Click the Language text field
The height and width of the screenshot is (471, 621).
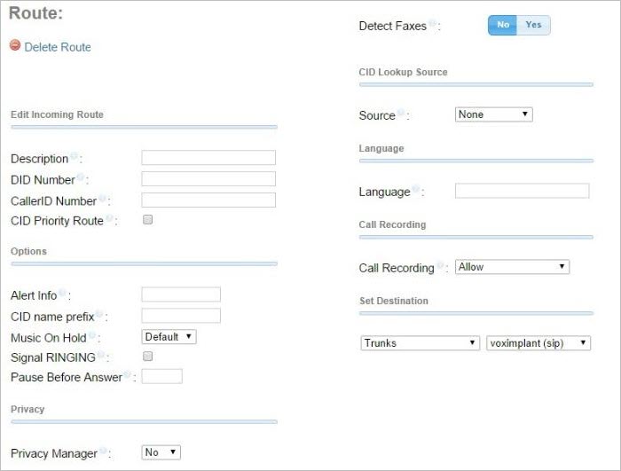[522, 191]
